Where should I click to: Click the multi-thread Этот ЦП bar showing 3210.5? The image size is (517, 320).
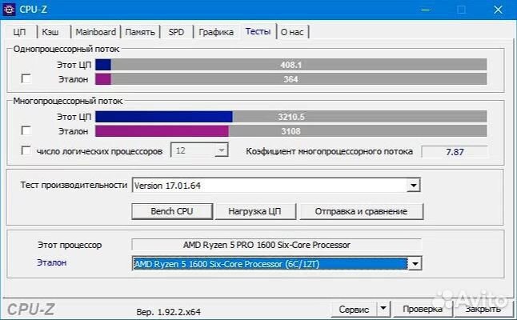pyautogui.click(x=291, y=117)
